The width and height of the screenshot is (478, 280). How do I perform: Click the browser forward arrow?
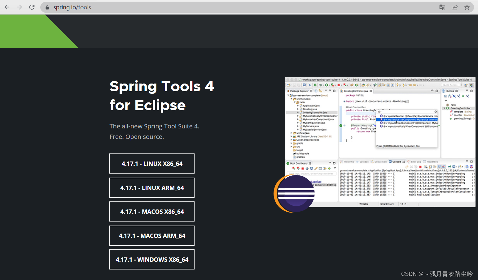[x=19, y=7]
